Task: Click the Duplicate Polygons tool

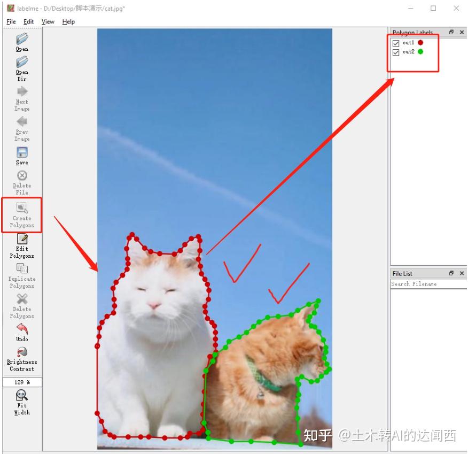Action: click(21, 275)
